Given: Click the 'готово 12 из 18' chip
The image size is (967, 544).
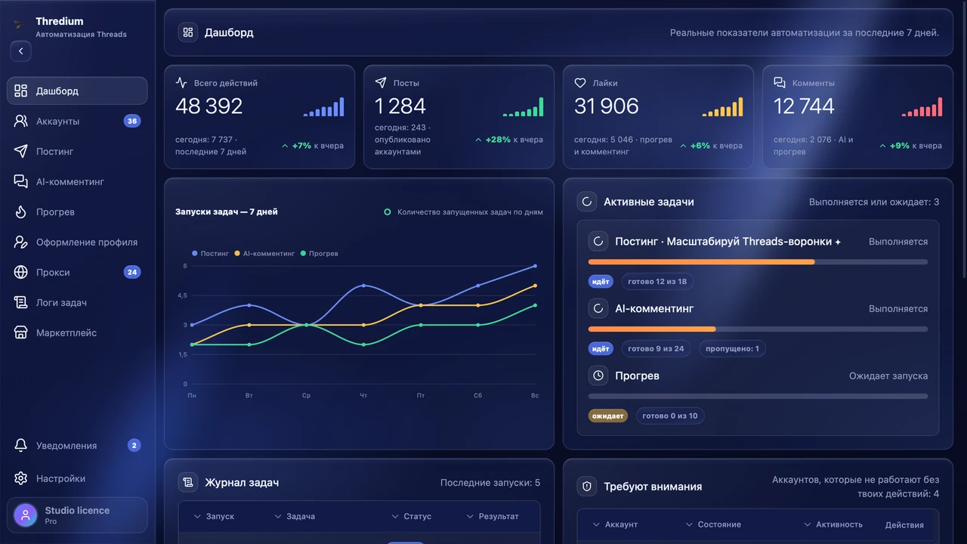Looking at the screenshot, I should [657, 282].
